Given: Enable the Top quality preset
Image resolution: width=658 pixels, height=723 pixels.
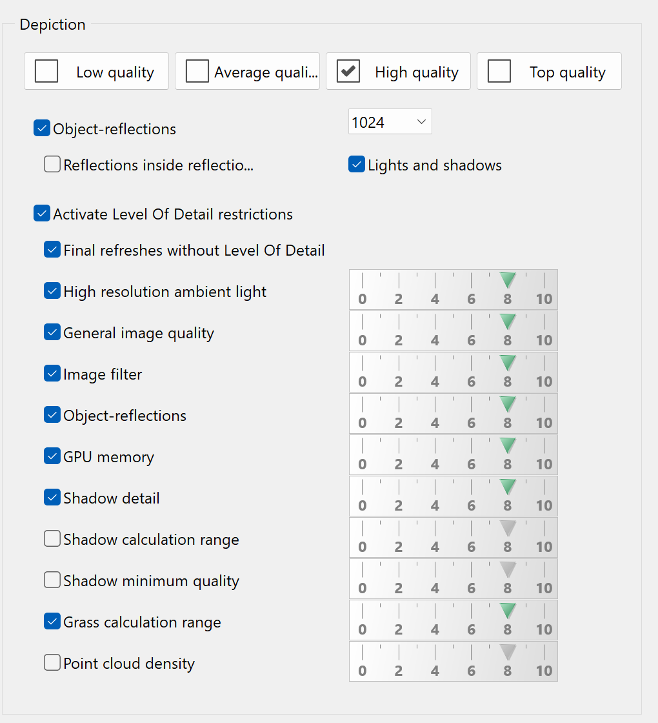Looking at the screenshot, I should pyautogui.click(x=499, y=71).
